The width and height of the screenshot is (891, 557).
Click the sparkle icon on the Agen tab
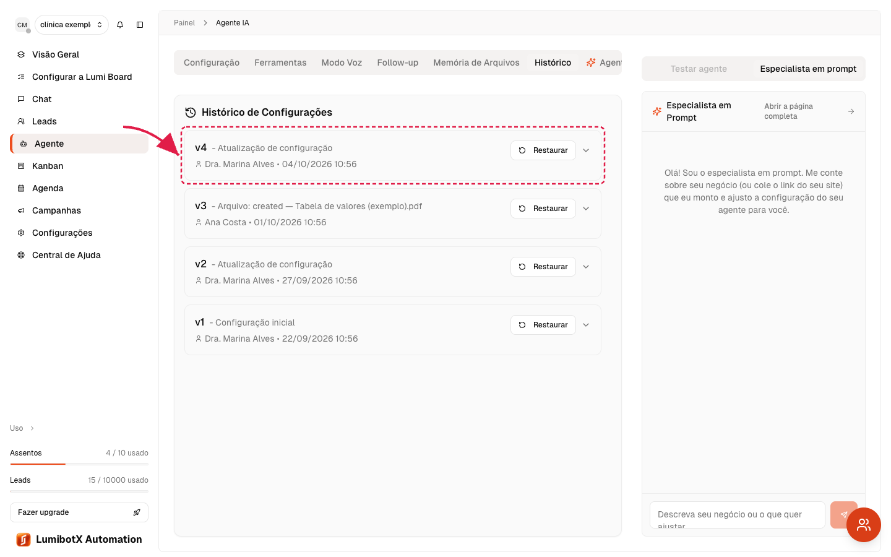pos(591,63)
